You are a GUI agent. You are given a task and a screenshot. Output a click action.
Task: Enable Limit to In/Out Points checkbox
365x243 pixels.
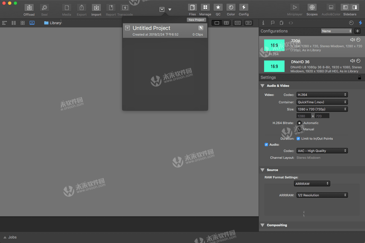coord(298,139)
